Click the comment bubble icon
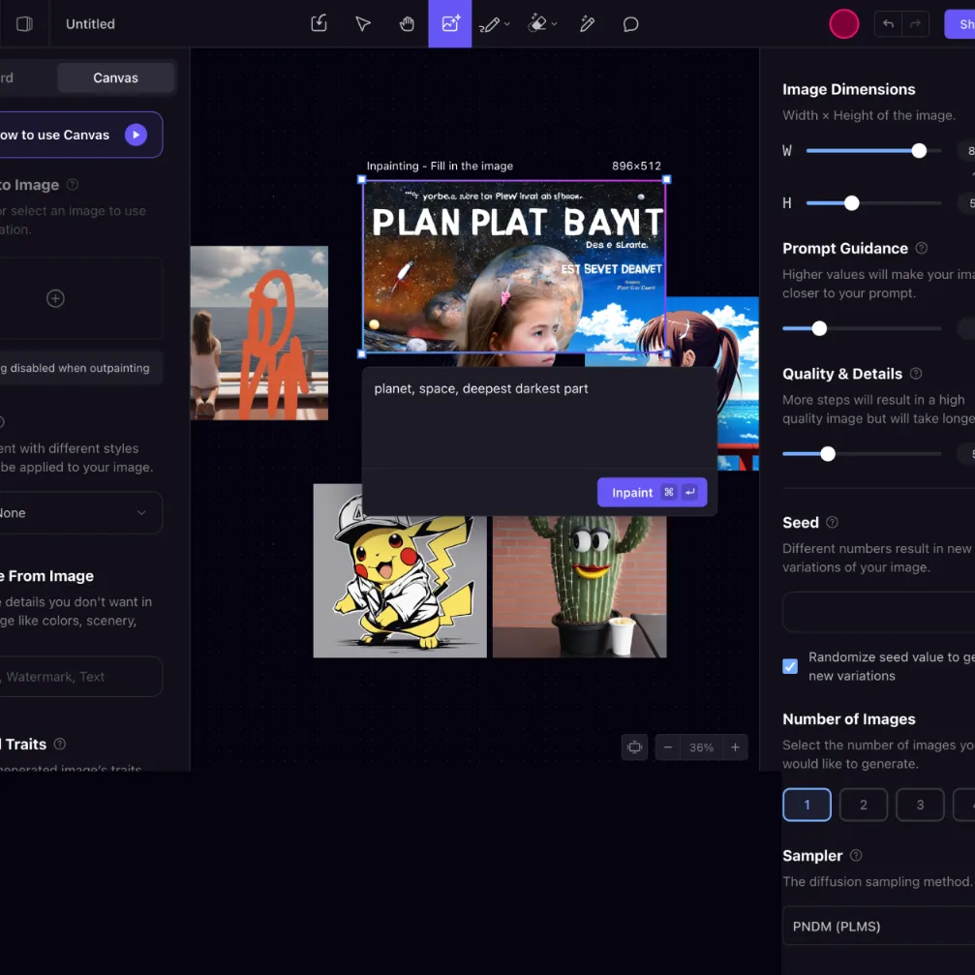 630,24
